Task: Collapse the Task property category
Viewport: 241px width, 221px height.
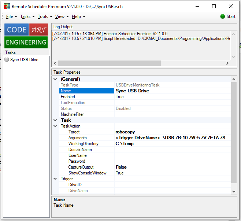Action: click(55, 120)
